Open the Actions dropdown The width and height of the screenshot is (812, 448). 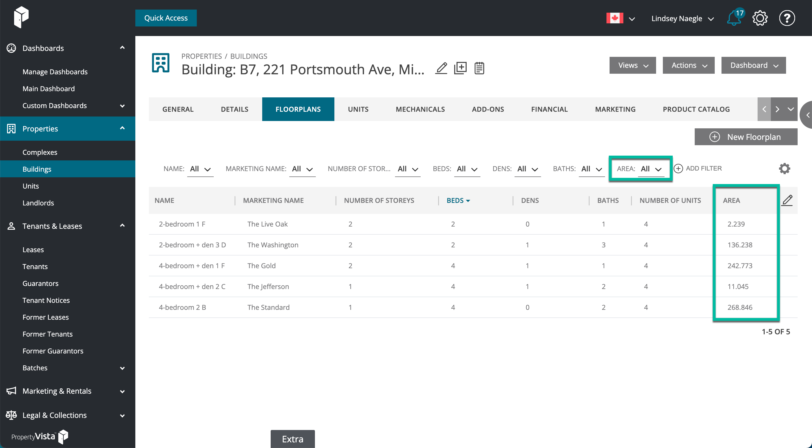(689, 65)
